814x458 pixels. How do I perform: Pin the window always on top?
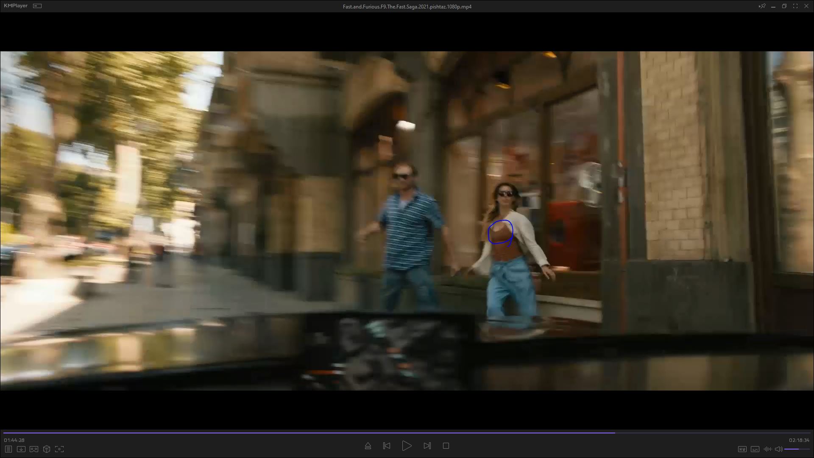[x=762, y=6]
